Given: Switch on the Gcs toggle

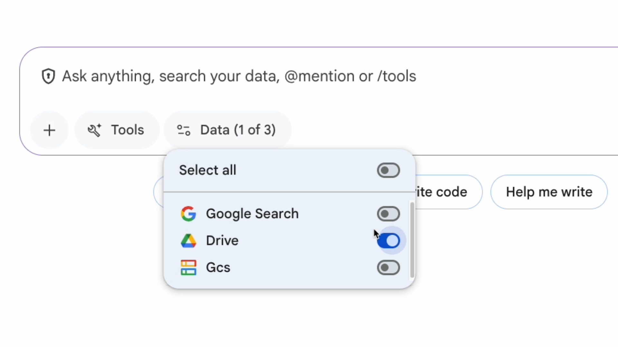Looking at the screenshot, I should (x=388, y=268).
